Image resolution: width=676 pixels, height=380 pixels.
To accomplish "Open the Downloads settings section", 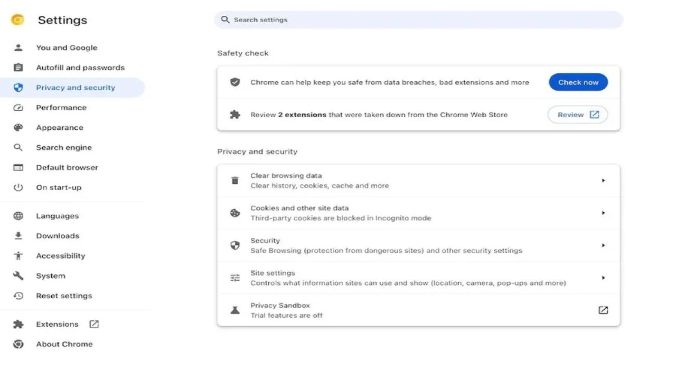I will [58, 236].
